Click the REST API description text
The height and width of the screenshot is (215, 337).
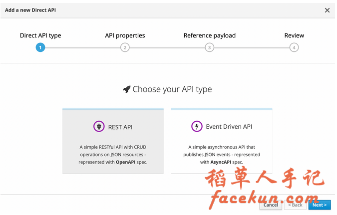[113, 155]
